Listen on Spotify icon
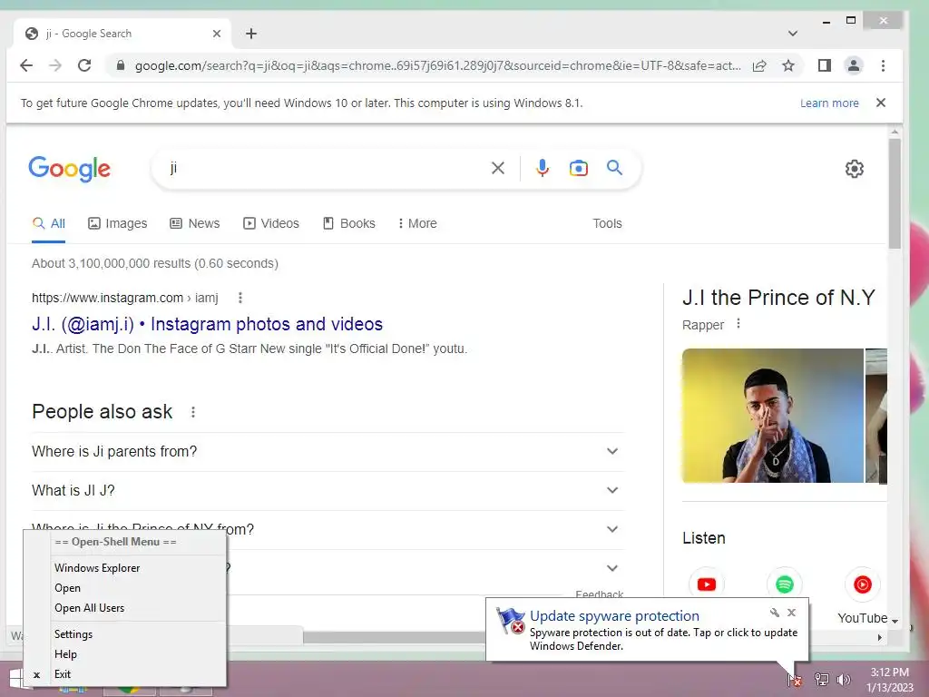929x697 pixels. [785, 584]
